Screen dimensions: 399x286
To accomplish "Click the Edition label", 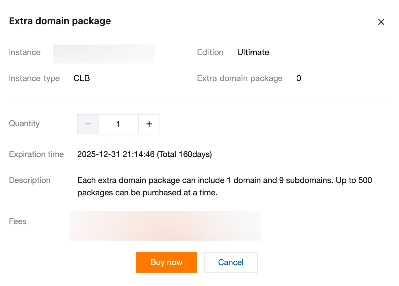I will [x=210, y=52].
